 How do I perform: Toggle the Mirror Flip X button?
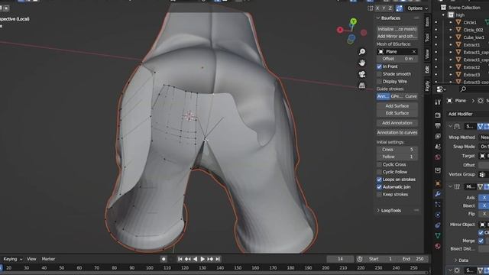[x=484, y=214]
